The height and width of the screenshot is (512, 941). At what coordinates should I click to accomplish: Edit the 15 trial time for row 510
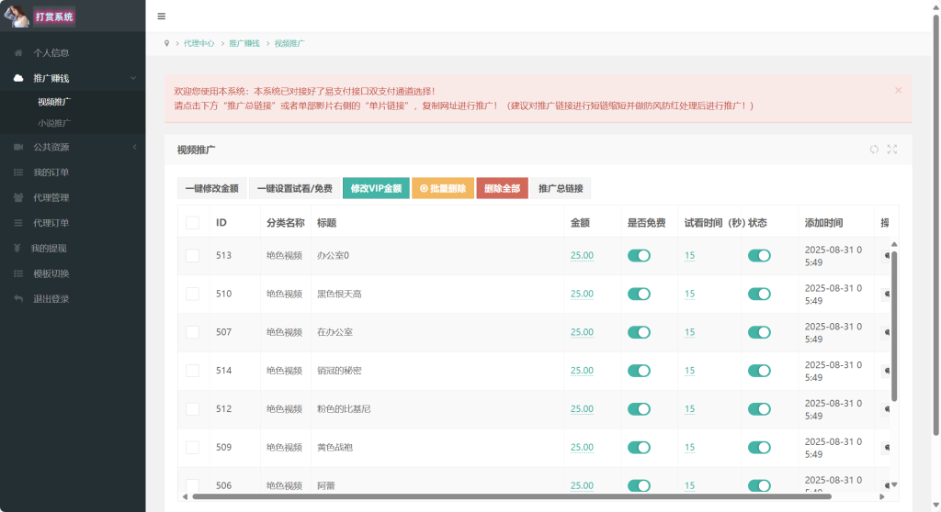pos(689,294)
